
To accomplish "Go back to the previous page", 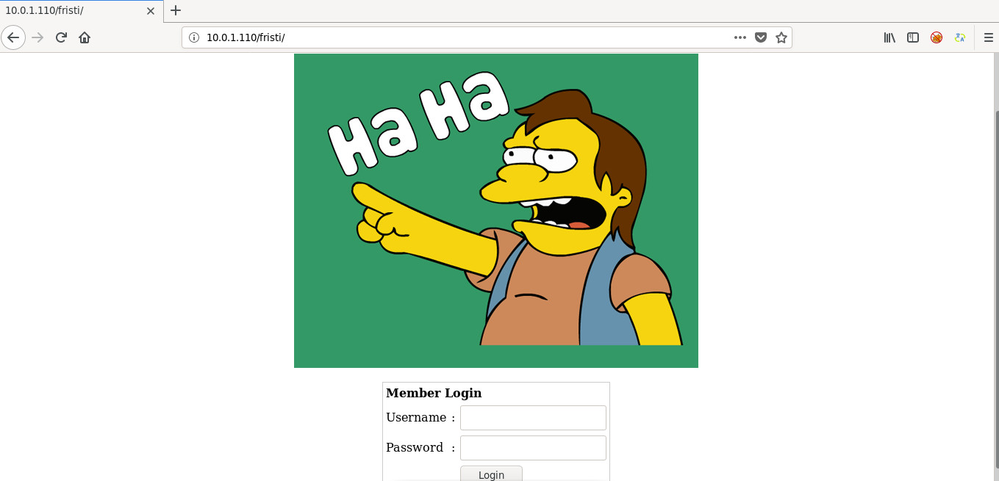I will (13, 37).
